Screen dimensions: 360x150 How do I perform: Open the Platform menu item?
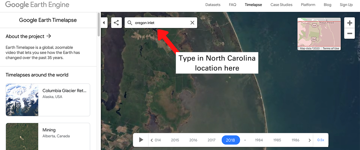click(308, 5)
